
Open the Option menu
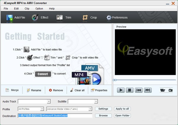[39, 9]
